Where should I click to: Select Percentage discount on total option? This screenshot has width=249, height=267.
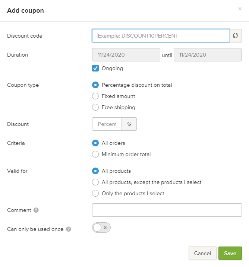click(x=95, y=85)
